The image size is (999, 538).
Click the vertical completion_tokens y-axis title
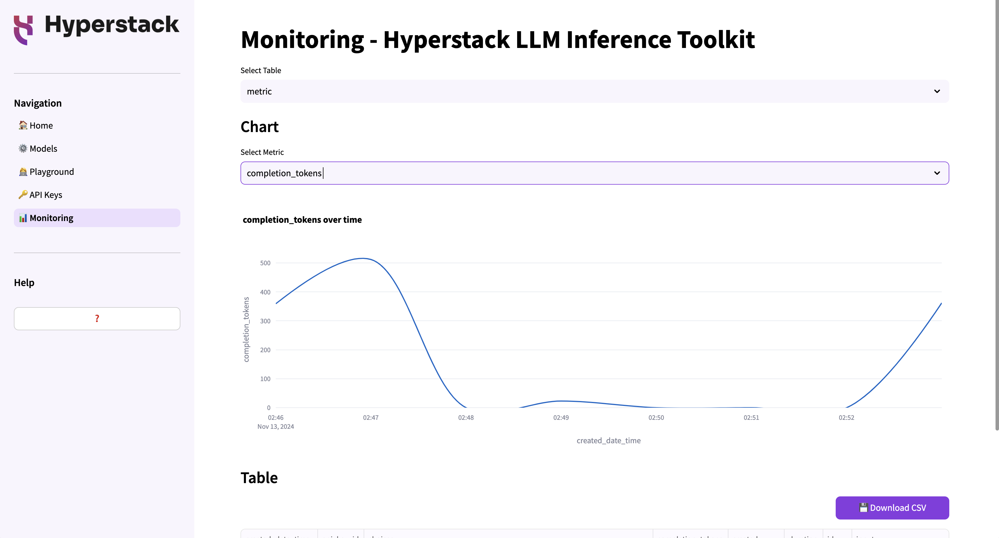click(246, 329)
